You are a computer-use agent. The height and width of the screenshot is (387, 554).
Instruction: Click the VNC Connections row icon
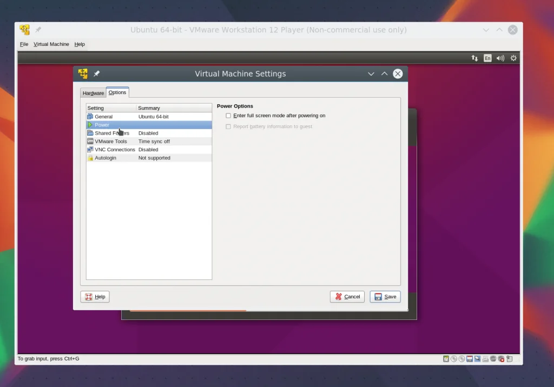pyautogui.click(x=90, y=149)
